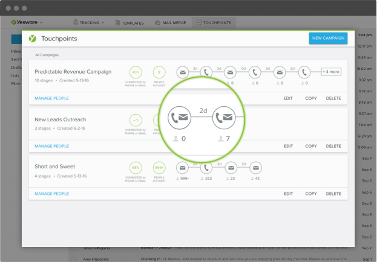Click the connected percentage circle for New Leads Outreach

[136, 120]
